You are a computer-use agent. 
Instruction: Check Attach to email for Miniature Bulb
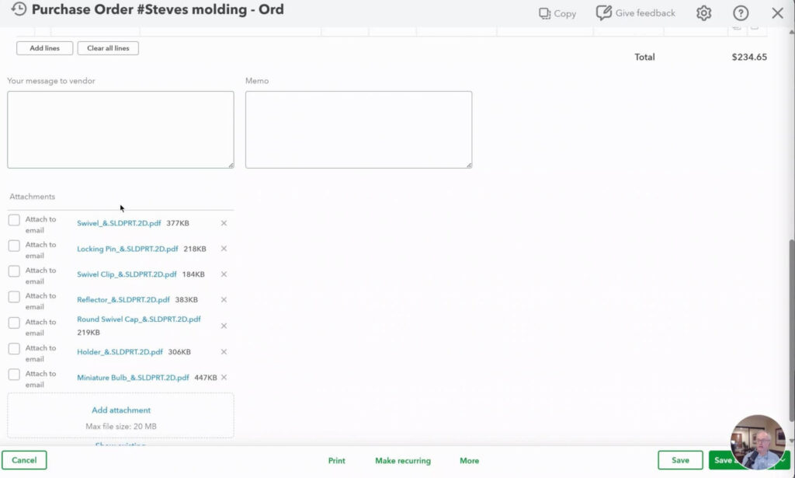[14, 375]
